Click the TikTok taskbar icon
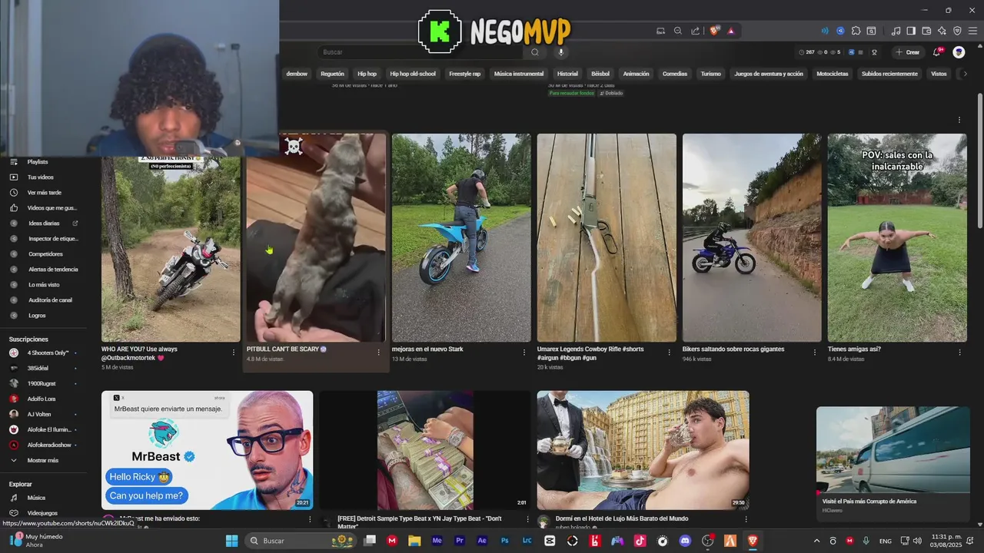Screen dimensions: 984x553 [640, 541]
